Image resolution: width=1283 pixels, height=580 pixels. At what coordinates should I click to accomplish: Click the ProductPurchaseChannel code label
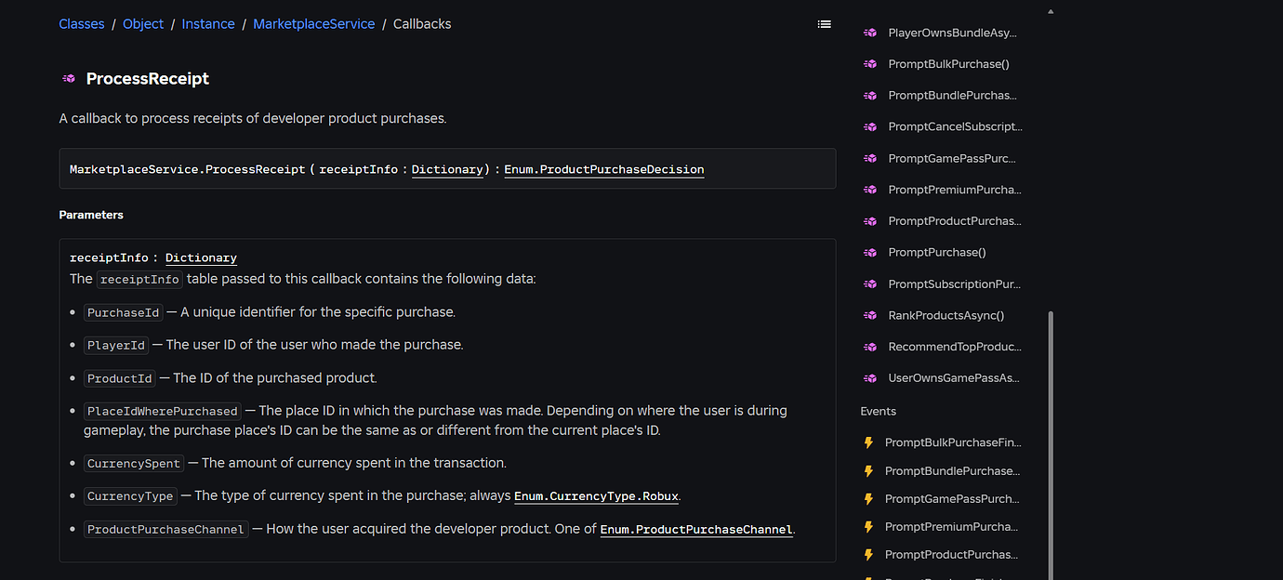[166, 530]
